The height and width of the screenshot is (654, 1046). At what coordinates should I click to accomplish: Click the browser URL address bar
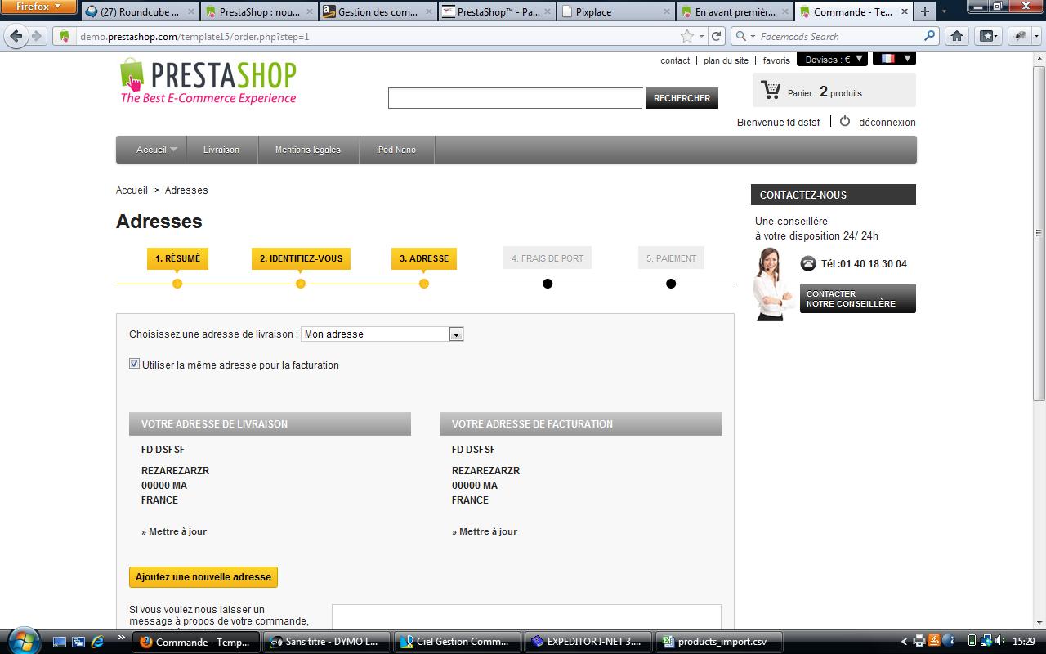tap(376, 36)
